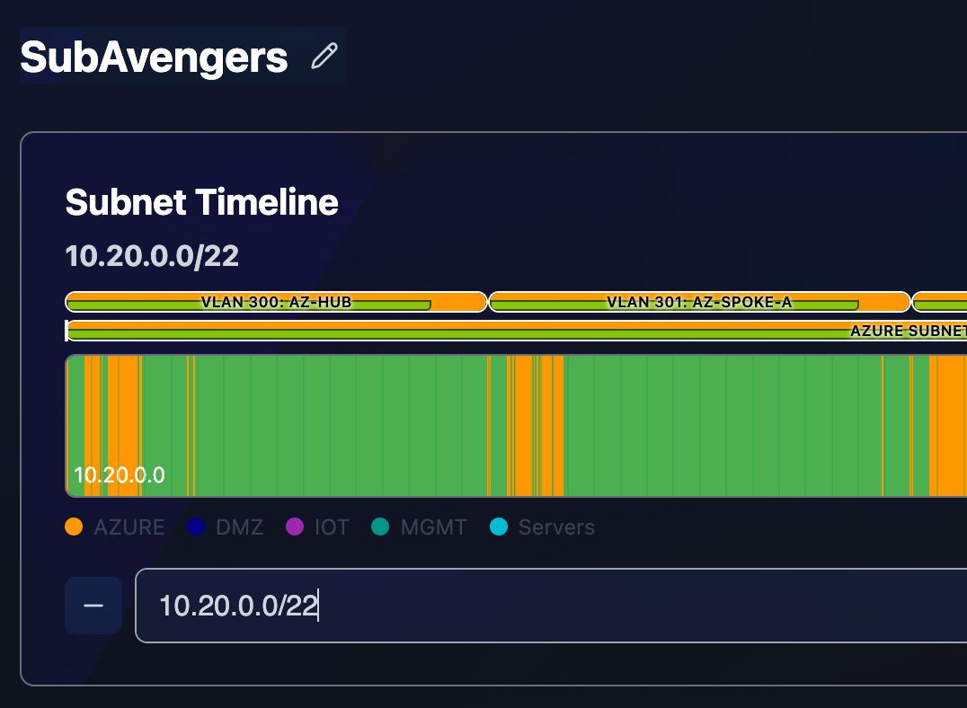Screen dimensions: 967x708
Task: Click the 10.20.0.0 start address label on chart
Action: (120, 475)
